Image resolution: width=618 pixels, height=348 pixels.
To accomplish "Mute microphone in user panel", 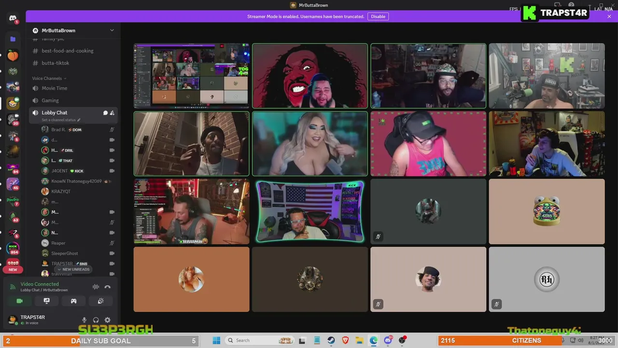I will (x=84, y=320).
